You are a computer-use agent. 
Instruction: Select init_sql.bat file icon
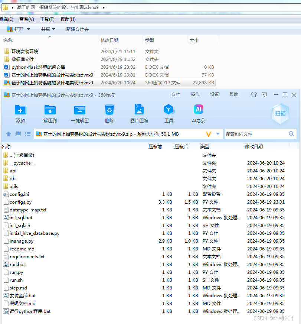6,218
